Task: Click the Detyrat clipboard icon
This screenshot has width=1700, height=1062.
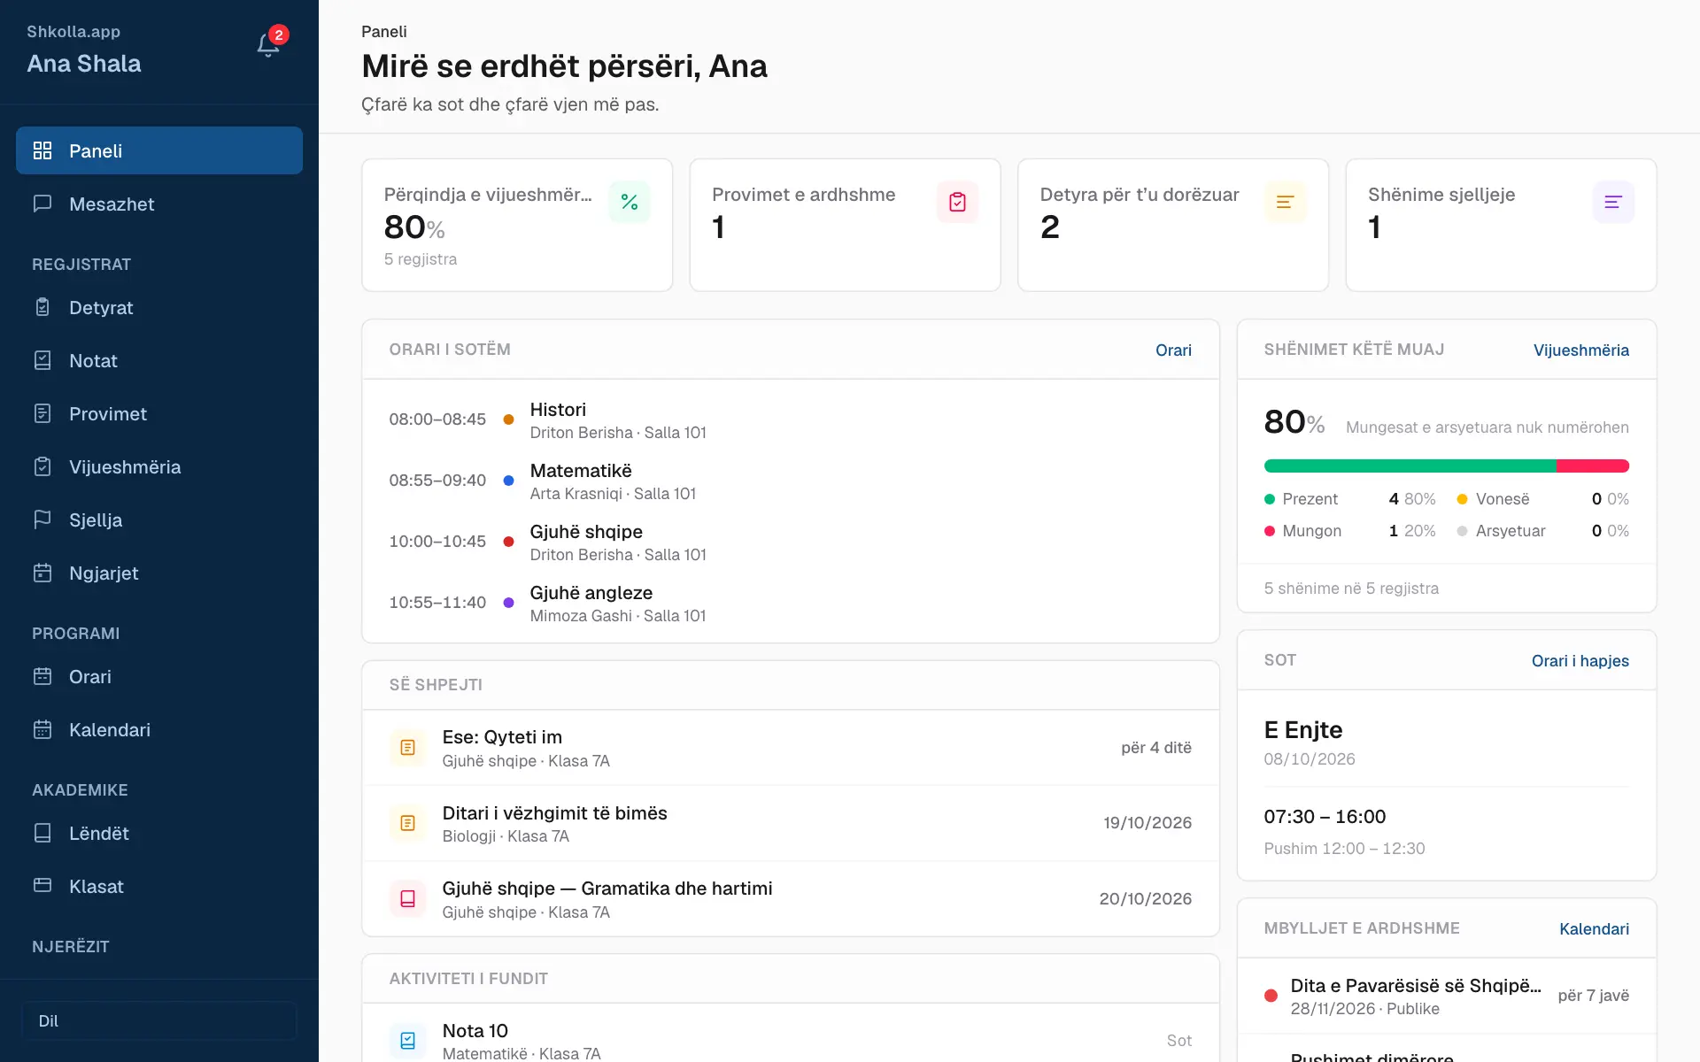Action: pos(42,307)
